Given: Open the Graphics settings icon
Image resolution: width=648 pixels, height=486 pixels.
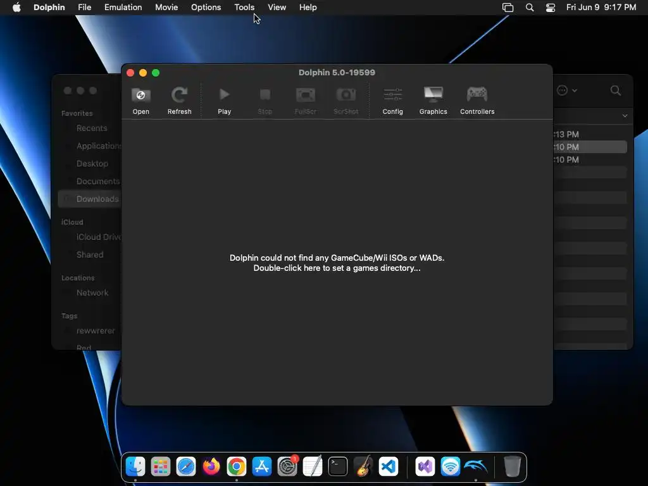Looking at the screenshot, I should click(433, 95).
